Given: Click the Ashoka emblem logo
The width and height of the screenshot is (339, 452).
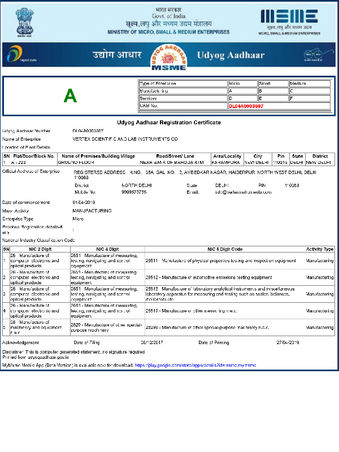Looking at the screenshot, I should (24, 22).
